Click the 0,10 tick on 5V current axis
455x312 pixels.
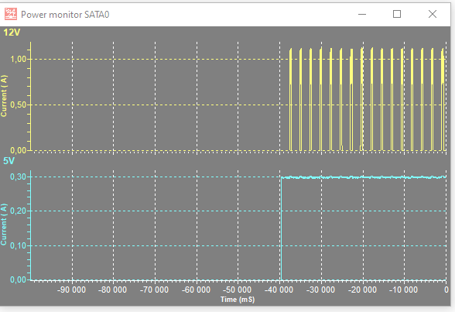(19, 246)
